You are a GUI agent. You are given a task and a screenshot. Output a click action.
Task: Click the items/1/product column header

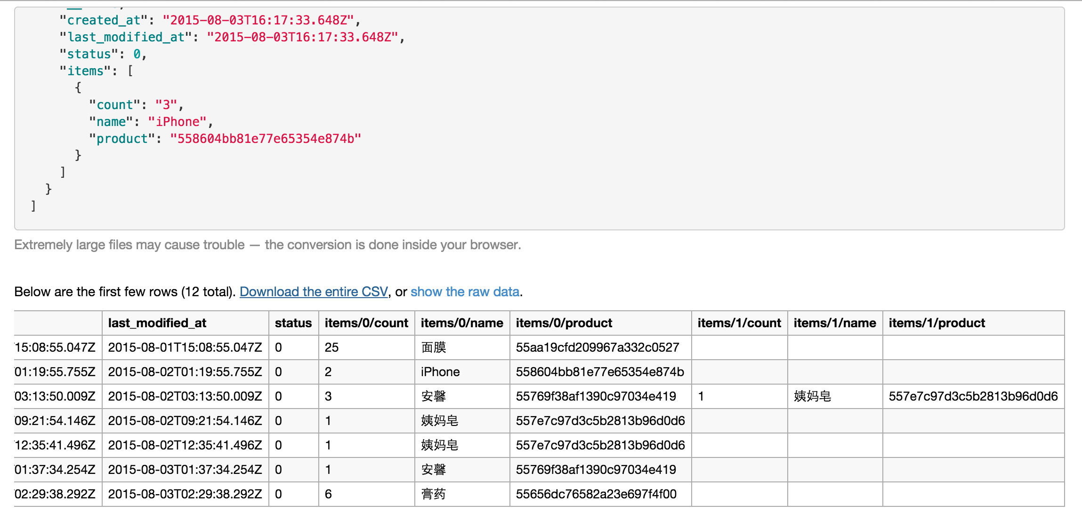click(937, 323)
